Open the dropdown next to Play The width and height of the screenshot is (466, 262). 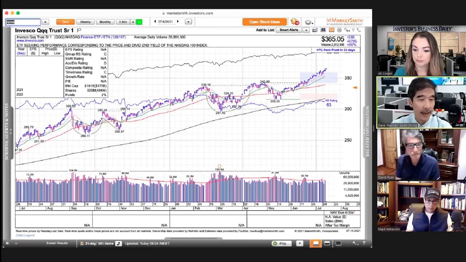click(300, 243)
